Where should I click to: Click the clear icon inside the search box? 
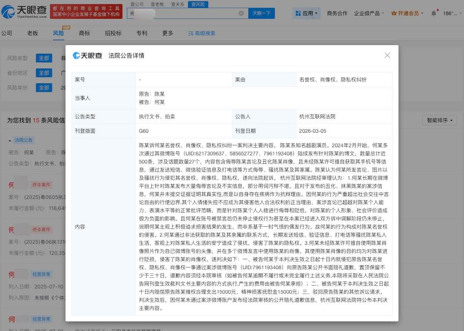pyautogui.click(x=241, y=13)
